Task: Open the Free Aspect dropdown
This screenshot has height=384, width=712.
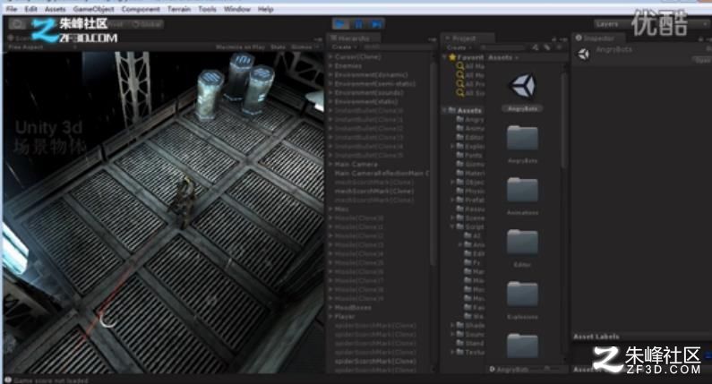Action: [x=42, y=47]
